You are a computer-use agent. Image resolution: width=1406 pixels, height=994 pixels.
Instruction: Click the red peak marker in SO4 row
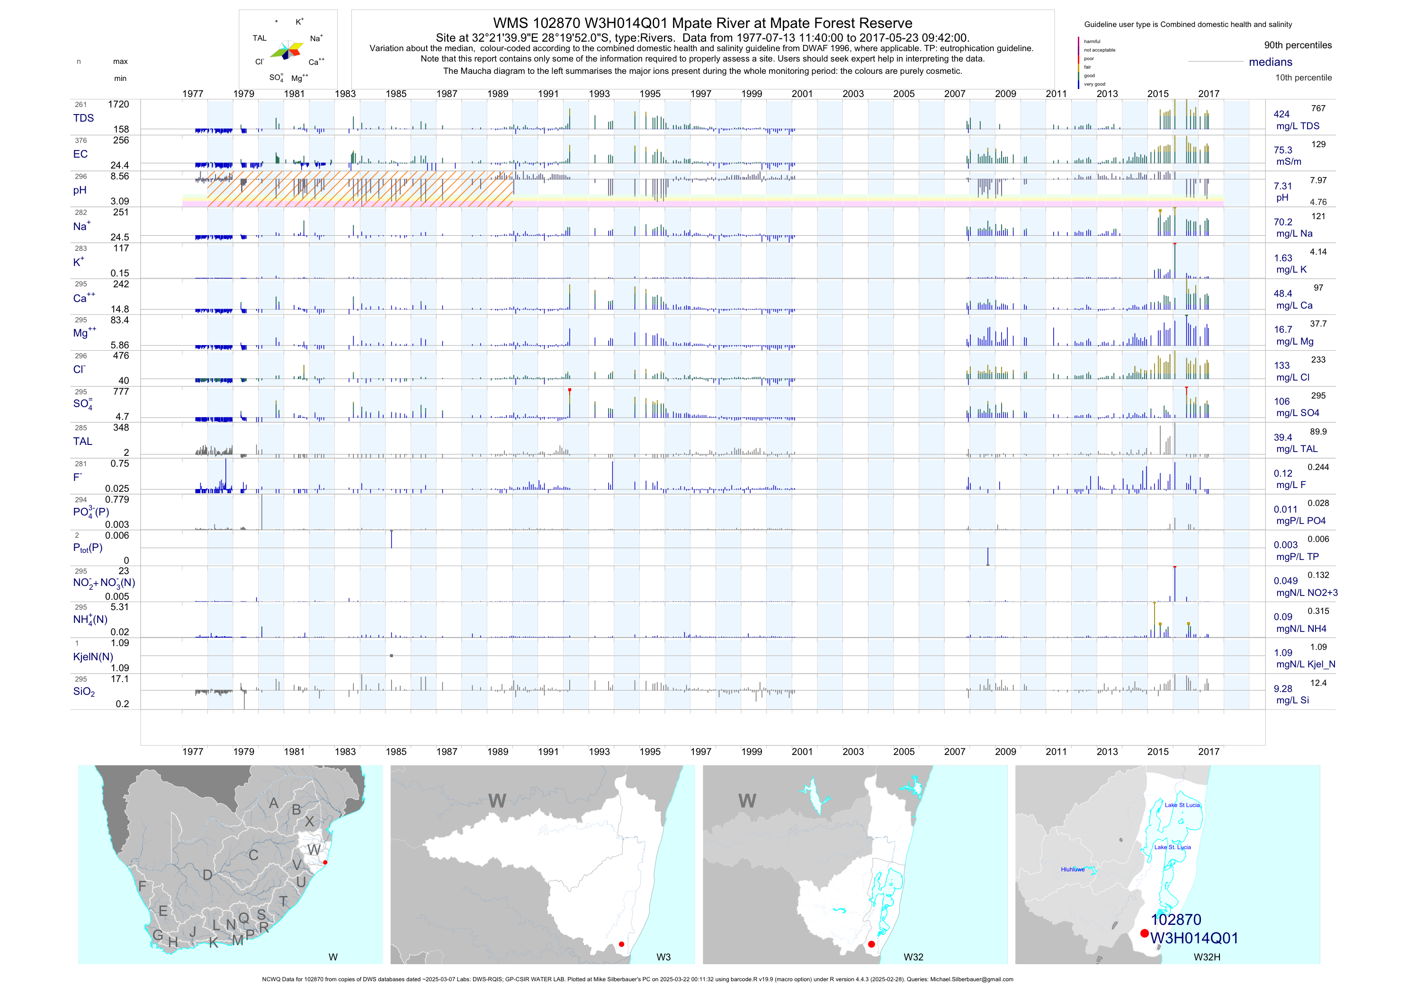click(570, 390)
